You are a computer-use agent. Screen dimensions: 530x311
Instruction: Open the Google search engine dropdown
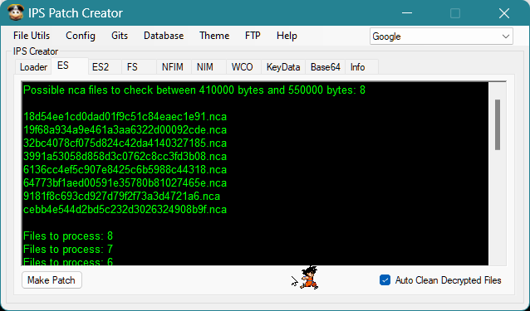(x=441, y=36)
